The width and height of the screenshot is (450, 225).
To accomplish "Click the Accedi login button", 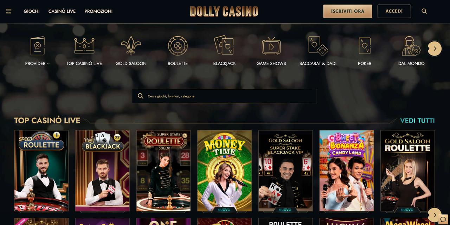I will click(x=394, y=11).
